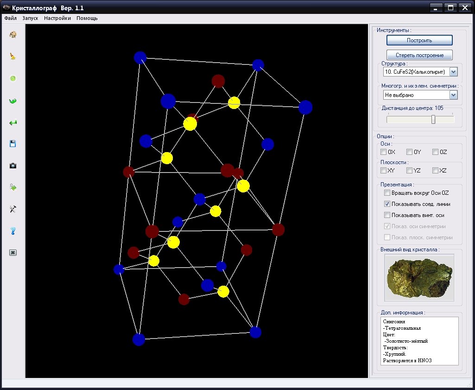Enable Вращать вокруг Оси OZ checkbox
Image resolution: width=475 pixels, height=390 pixels.
point(387,193)
